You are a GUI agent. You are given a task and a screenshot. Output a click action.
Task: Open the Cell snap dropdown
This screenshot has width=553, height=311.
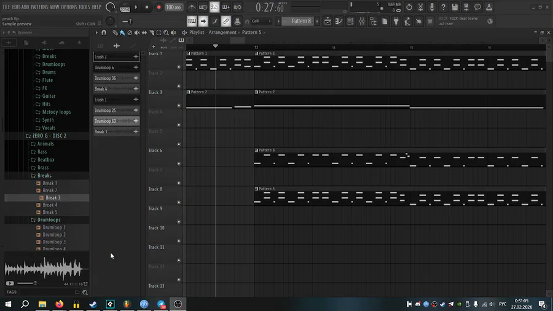tap(261, 21)
